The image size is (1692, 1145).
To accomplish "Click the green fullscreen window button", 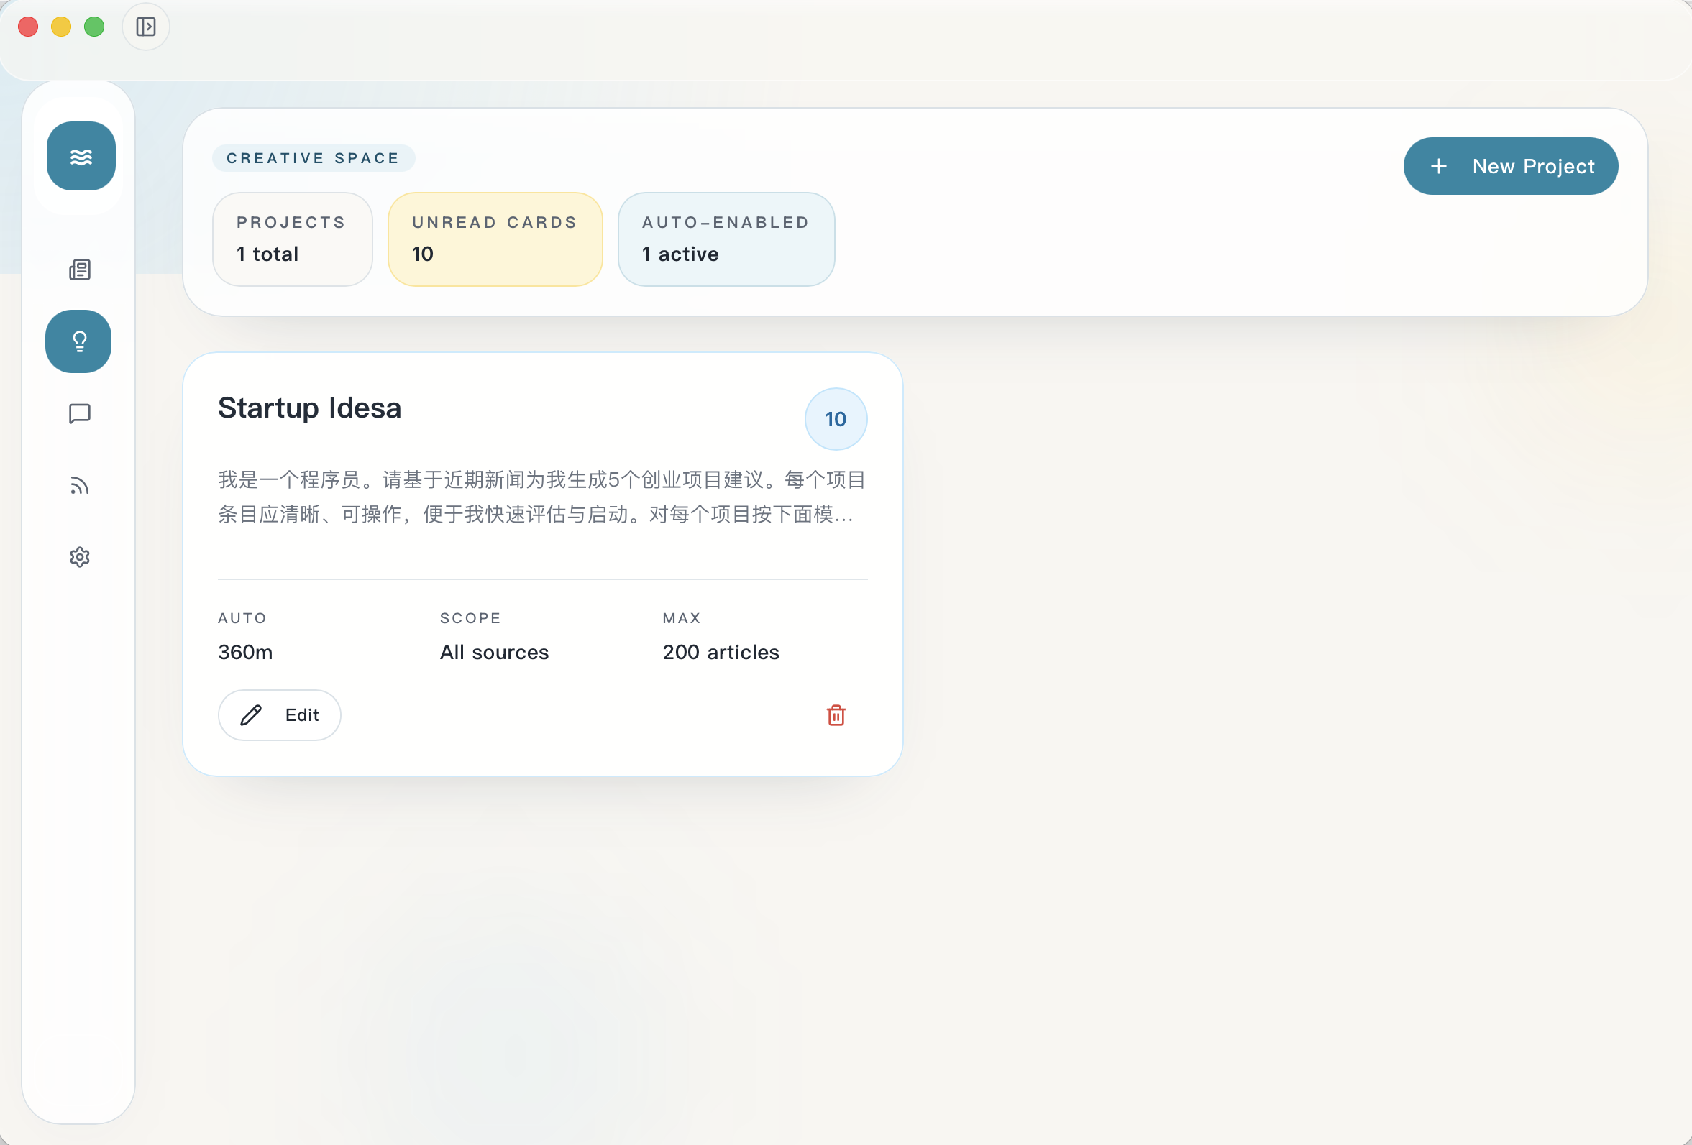I will [94, 27].
